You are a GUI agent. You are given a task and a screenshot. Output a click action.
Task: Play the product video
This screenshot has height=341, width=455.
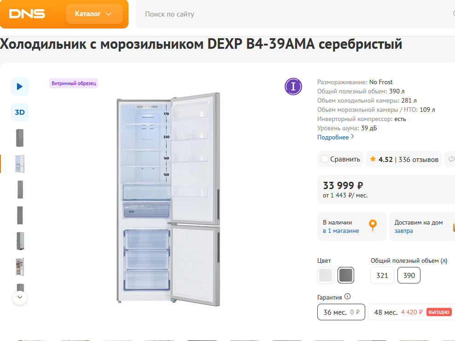pyautogui.click(x=20, y=87)
